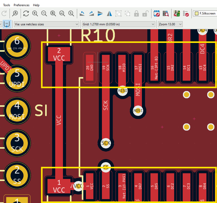Rotate selection counterclockwise
This screenshot has height=203, width=217.
coord(82,13)
